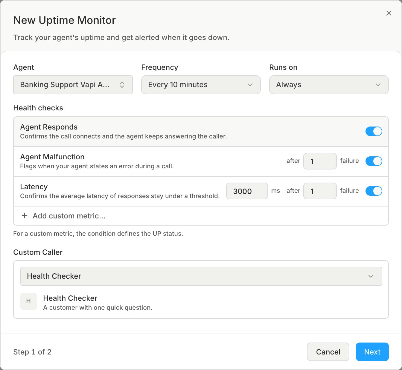Proceed with the Next button
This screenshot has height=370, width=402.
click(x=372, y=352)
